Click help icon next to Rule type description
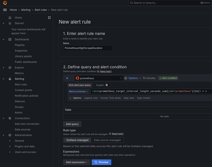 (x=110, y=134)
